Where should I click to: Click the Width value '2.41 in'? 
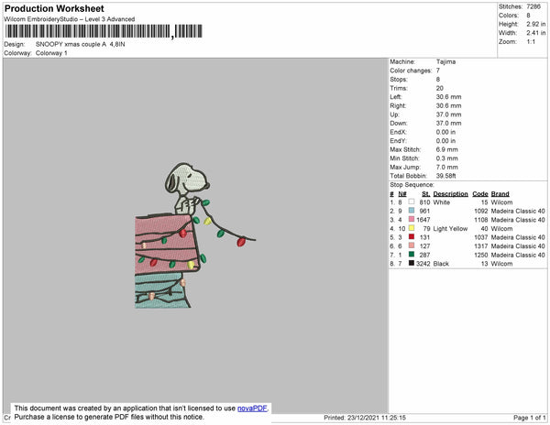[536, 33]
